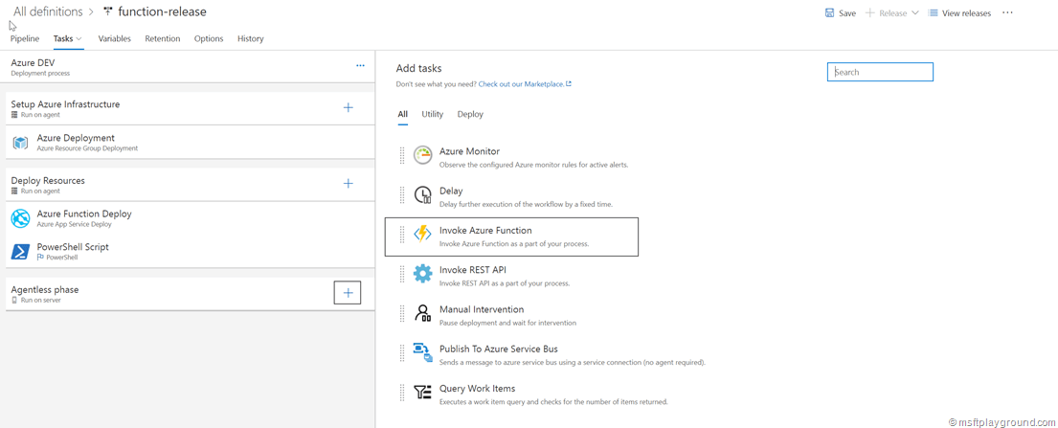Add a task to Agentless phase

(x=349, y=292)
